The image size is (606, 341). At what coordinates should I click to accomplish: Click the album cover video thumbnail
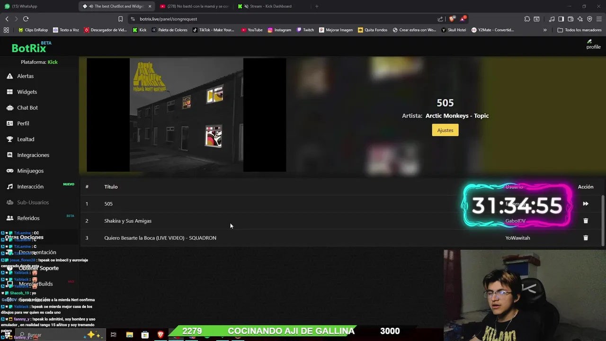click(186, 115)
